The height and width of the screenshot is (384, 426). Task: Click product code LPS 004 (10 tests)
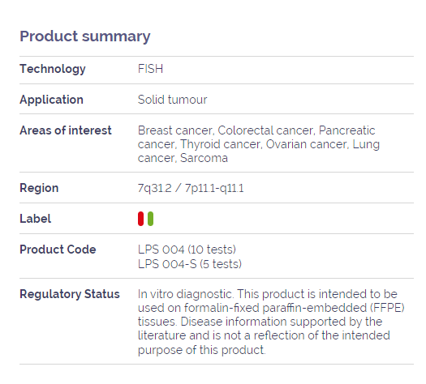[x=187, y=250]
